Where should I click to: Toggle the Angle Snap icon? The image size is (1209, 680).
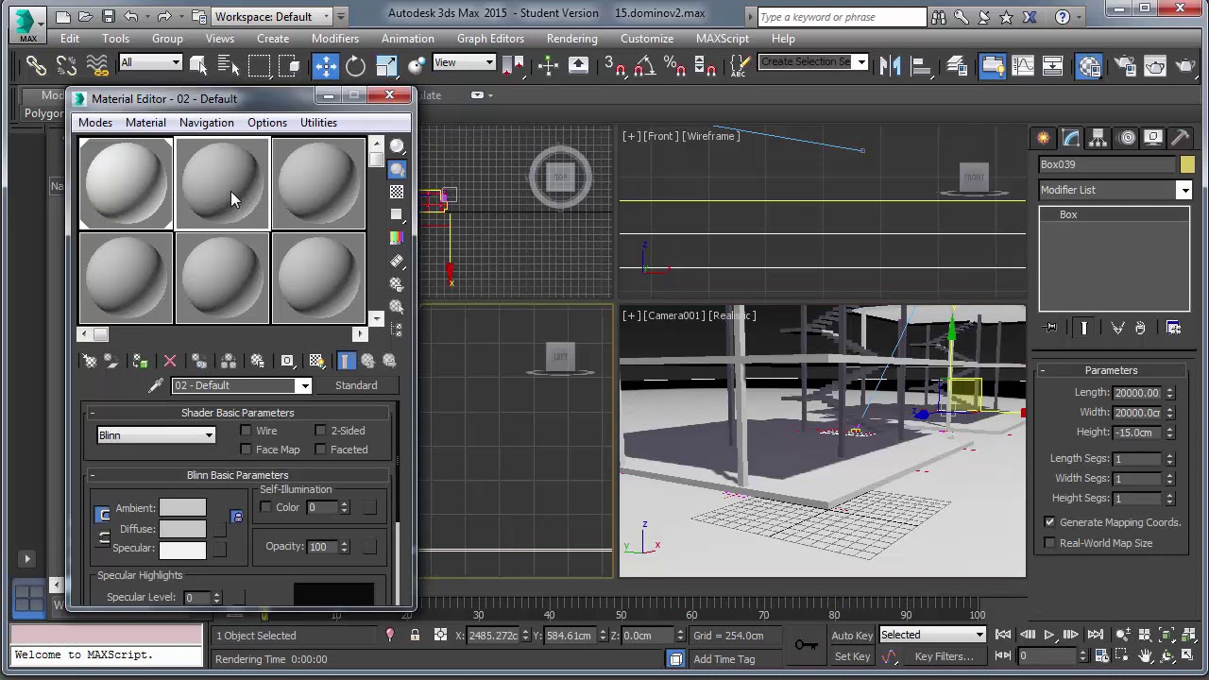[645, 65]
